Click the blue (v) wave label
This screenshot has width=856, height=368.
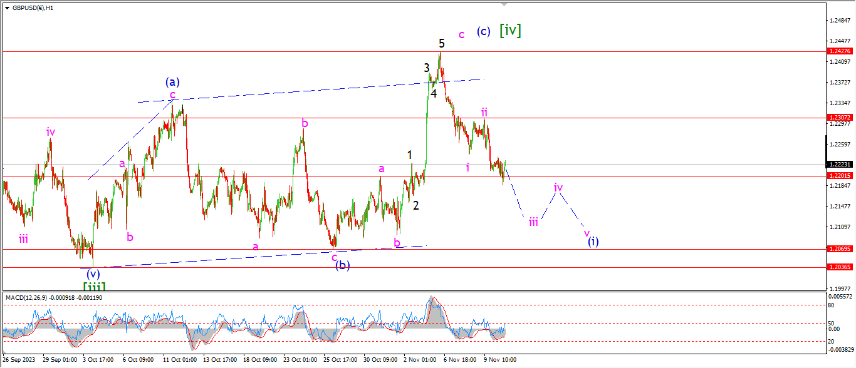[x=93, y=273]
